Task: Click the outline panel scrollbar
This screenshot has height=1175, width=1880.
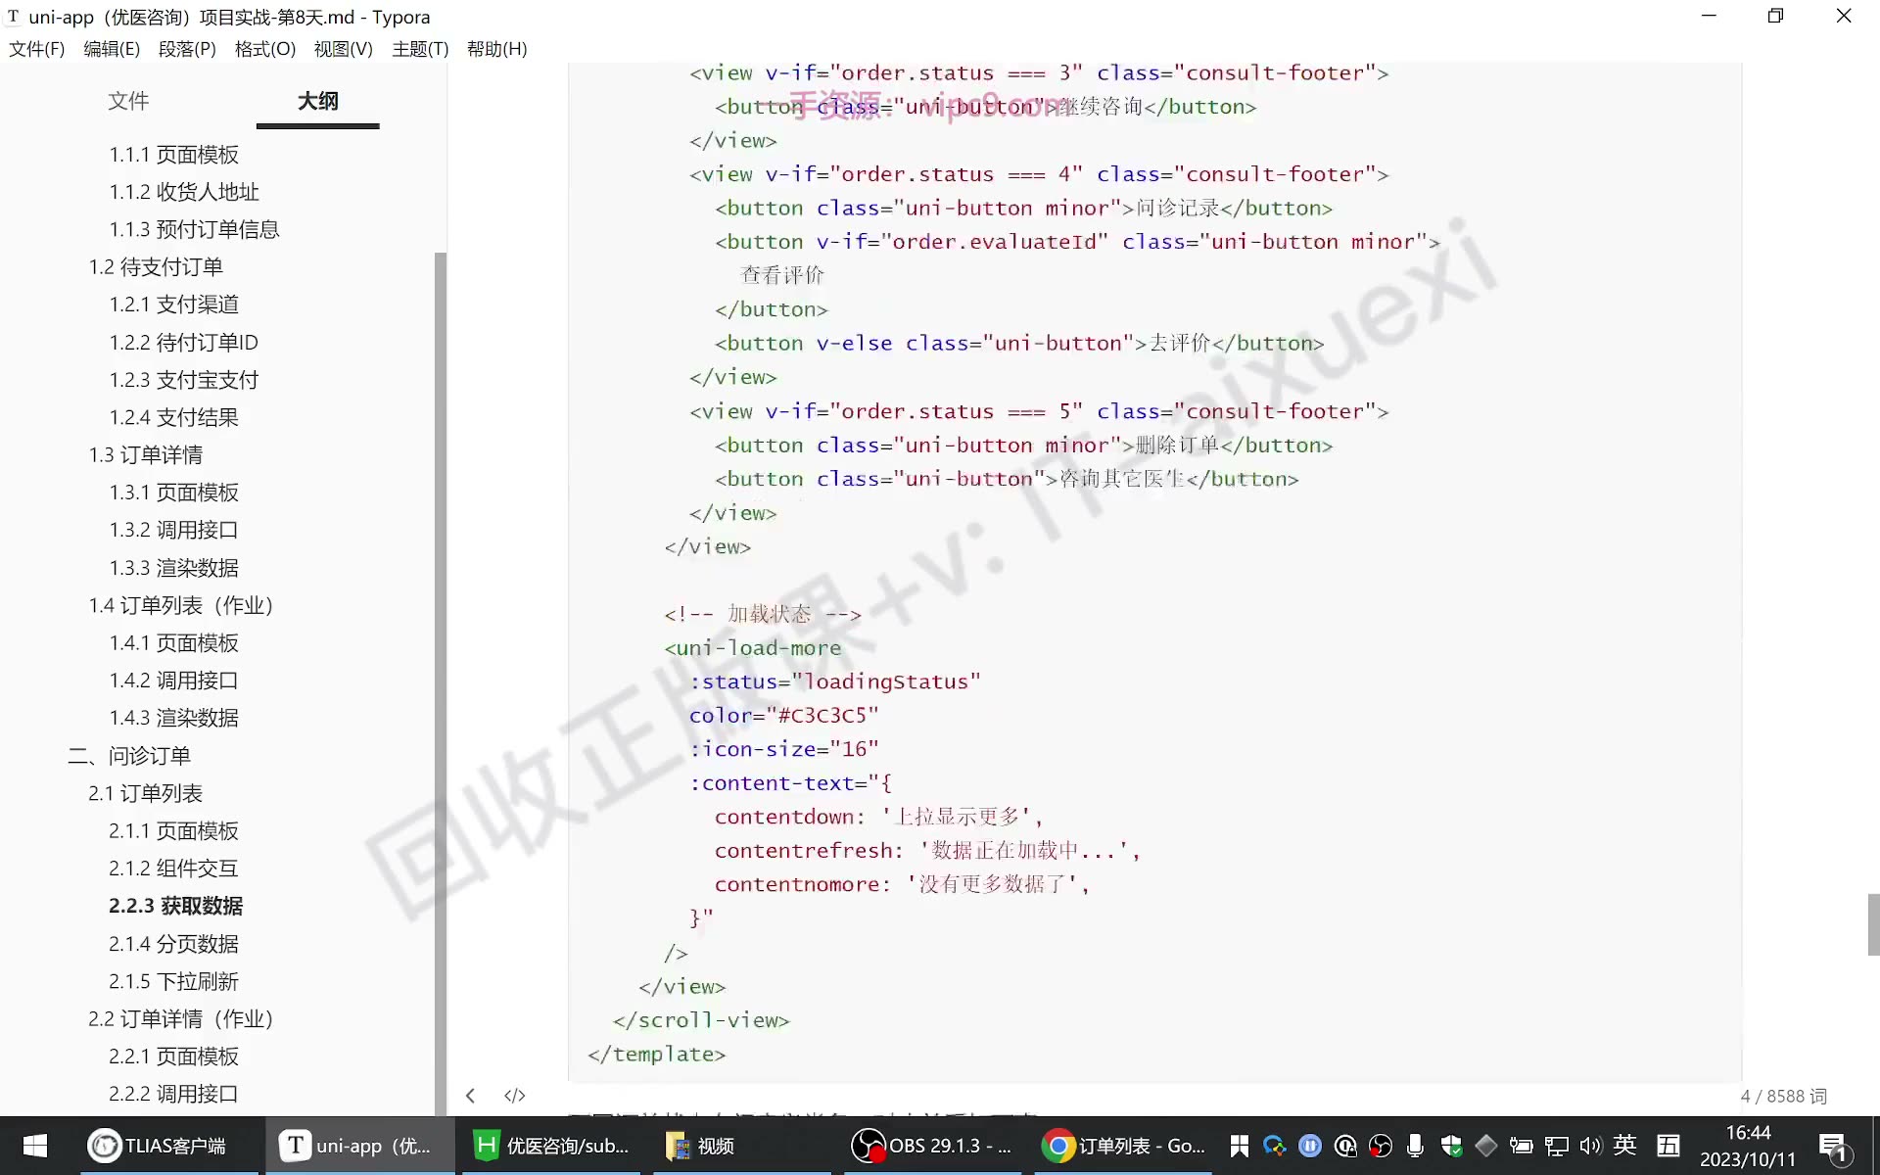Action: tap(441, 682)
